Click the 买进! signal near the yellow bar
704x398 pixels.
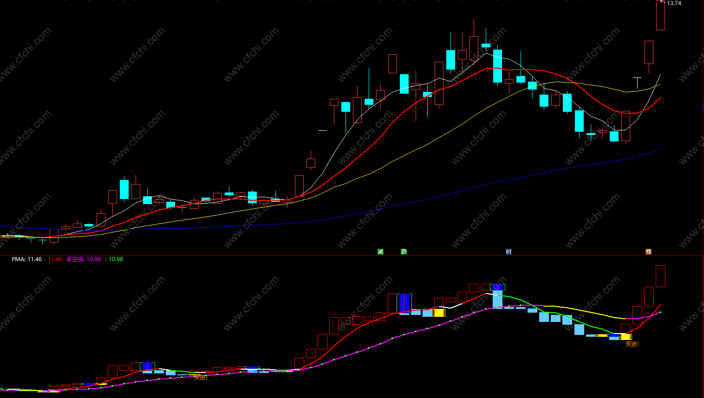(x=632, y=344)
